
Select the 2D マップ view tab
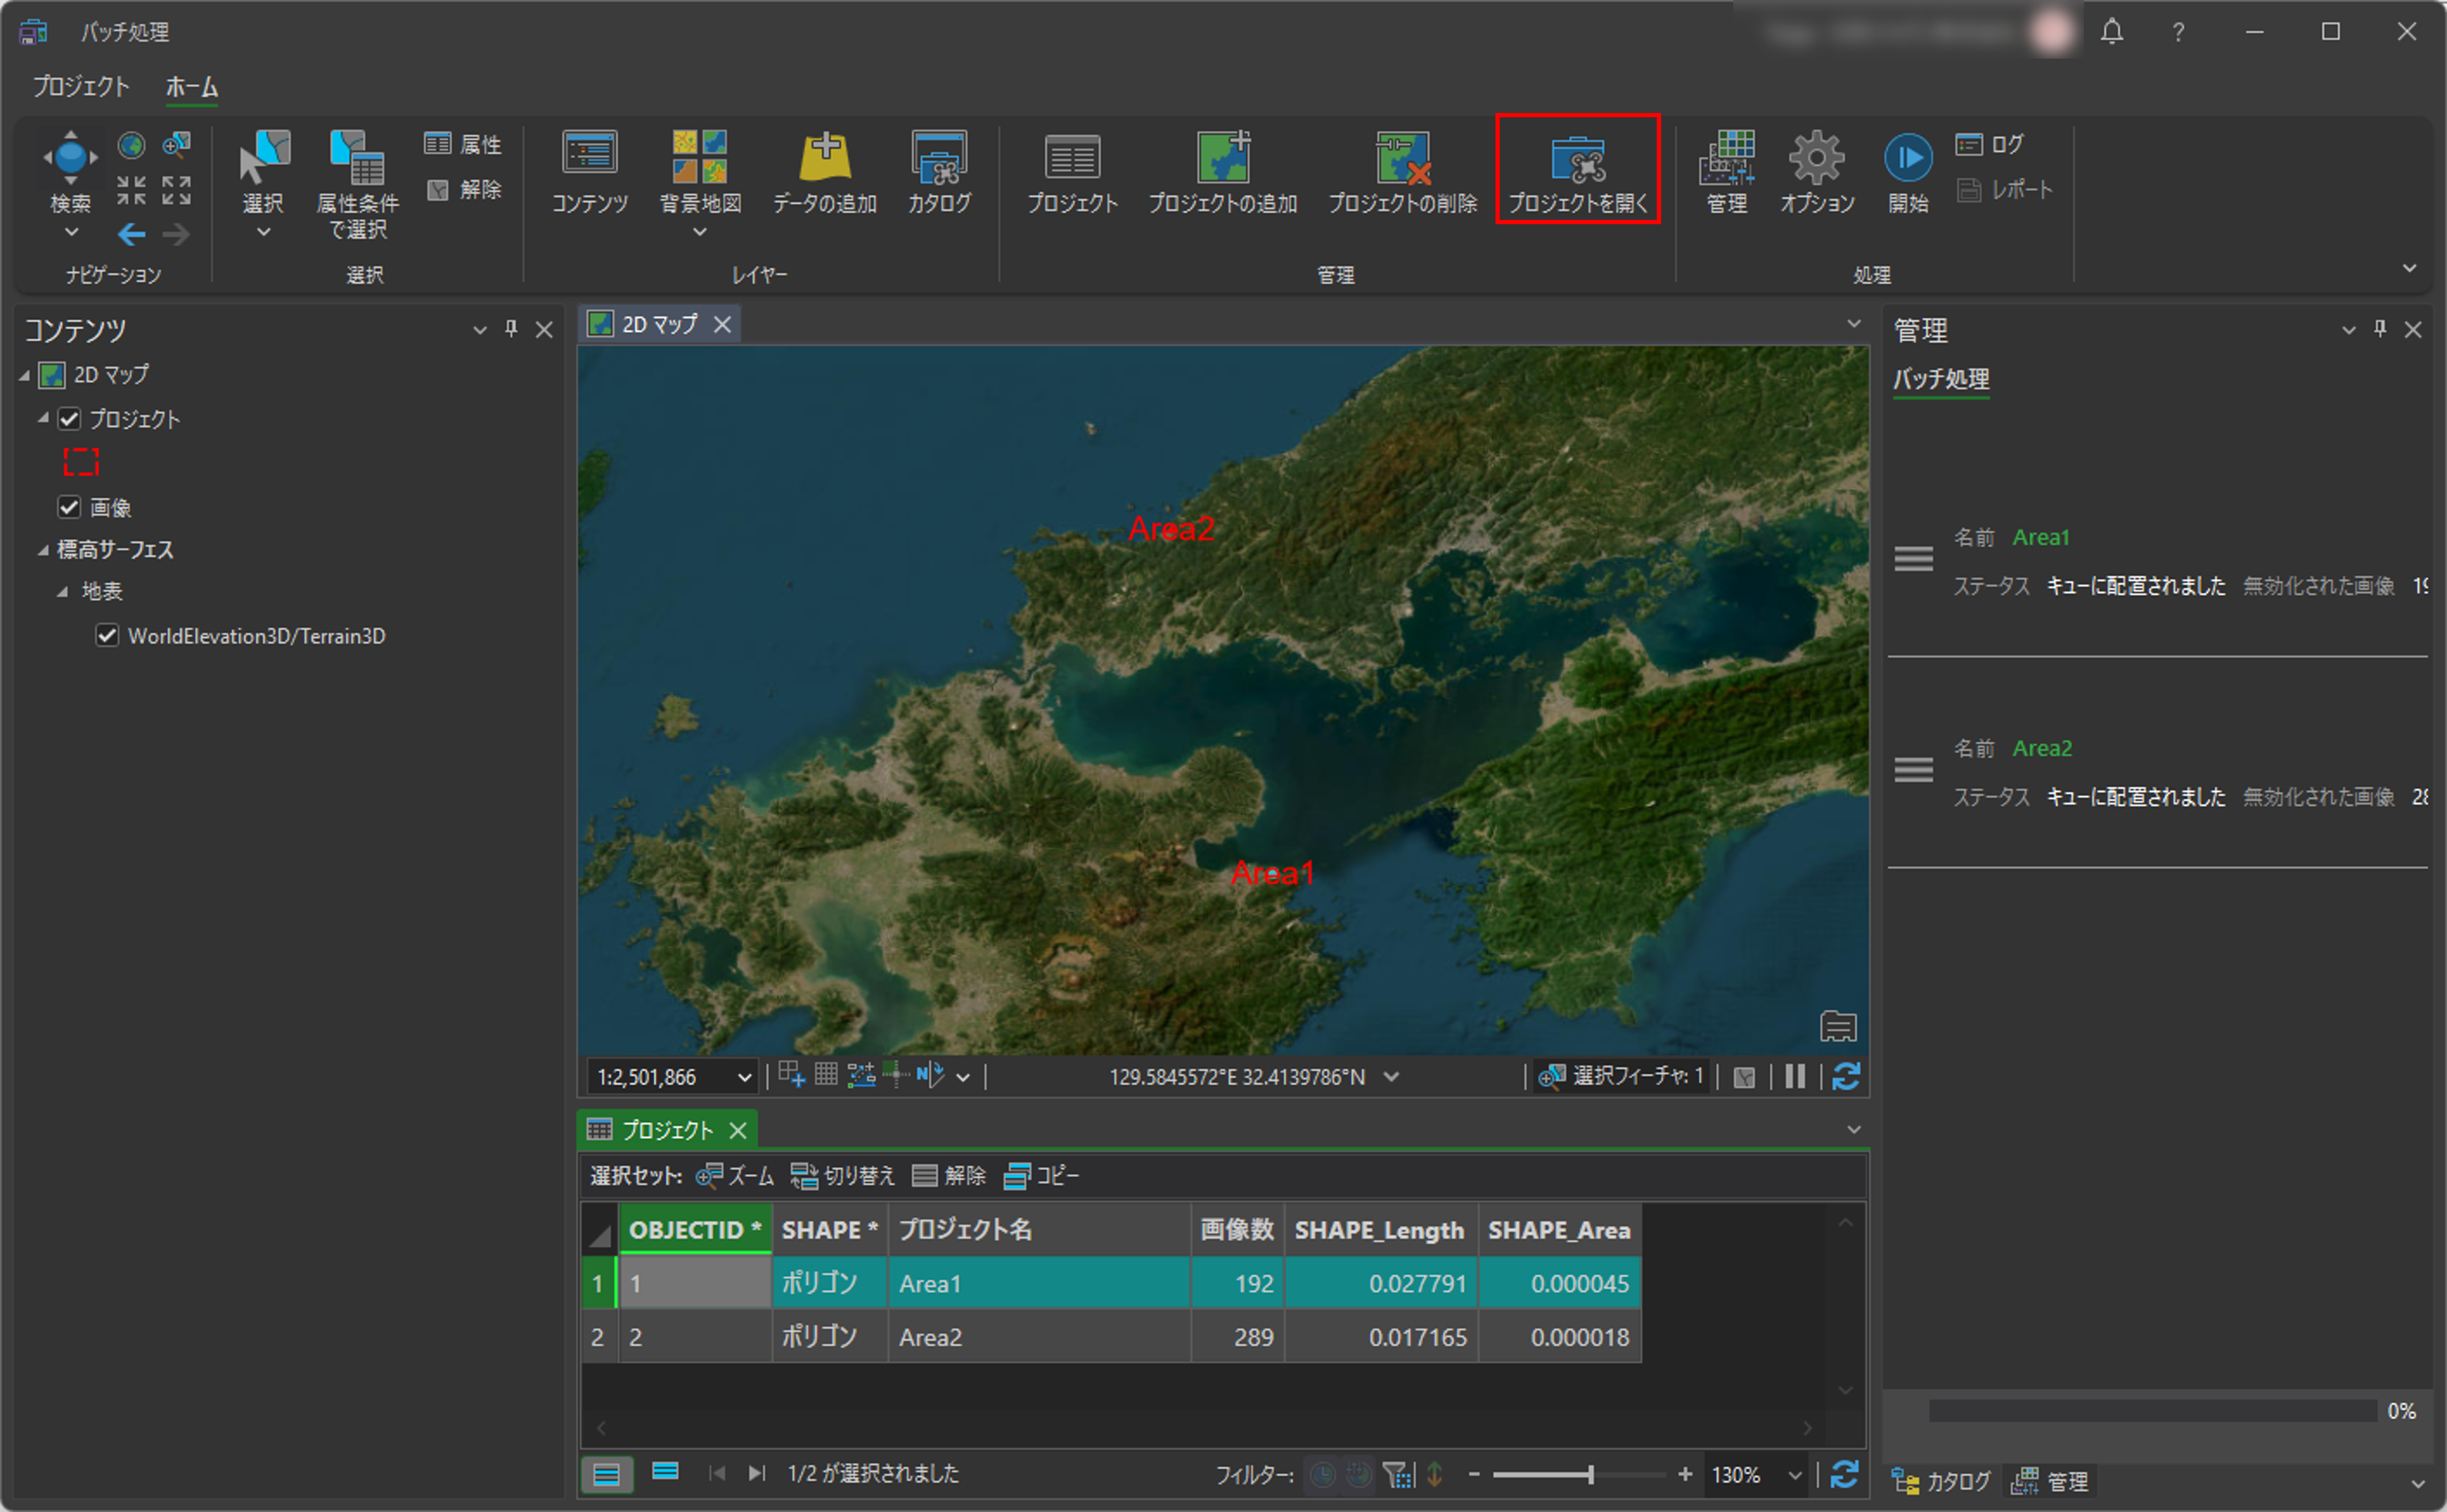(658, 325)
